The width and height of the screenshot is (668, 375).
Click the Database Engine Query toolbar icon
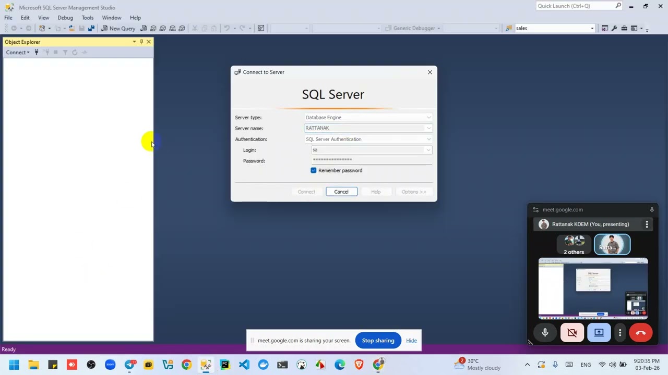pos(144,28)
